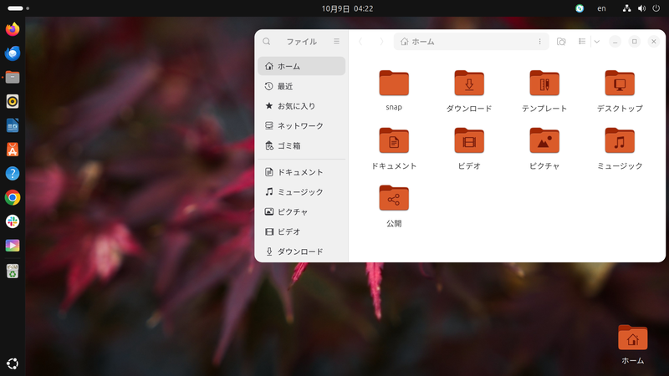This screenshot has height=376, width=669.
Task: Select ダウンロード in the sidebar
Action: coord(301,252)
